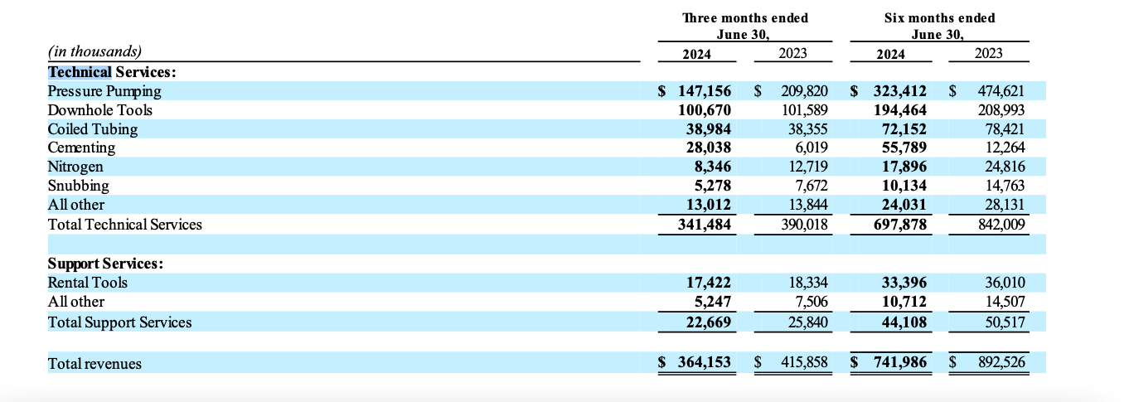Click Downhole Tools value 100,670
Screen dimensions: 1129x402
tap(705, 110)
